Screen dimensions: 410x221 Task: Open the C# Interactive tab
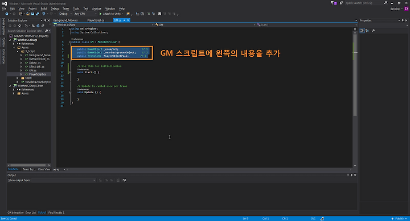15,212
